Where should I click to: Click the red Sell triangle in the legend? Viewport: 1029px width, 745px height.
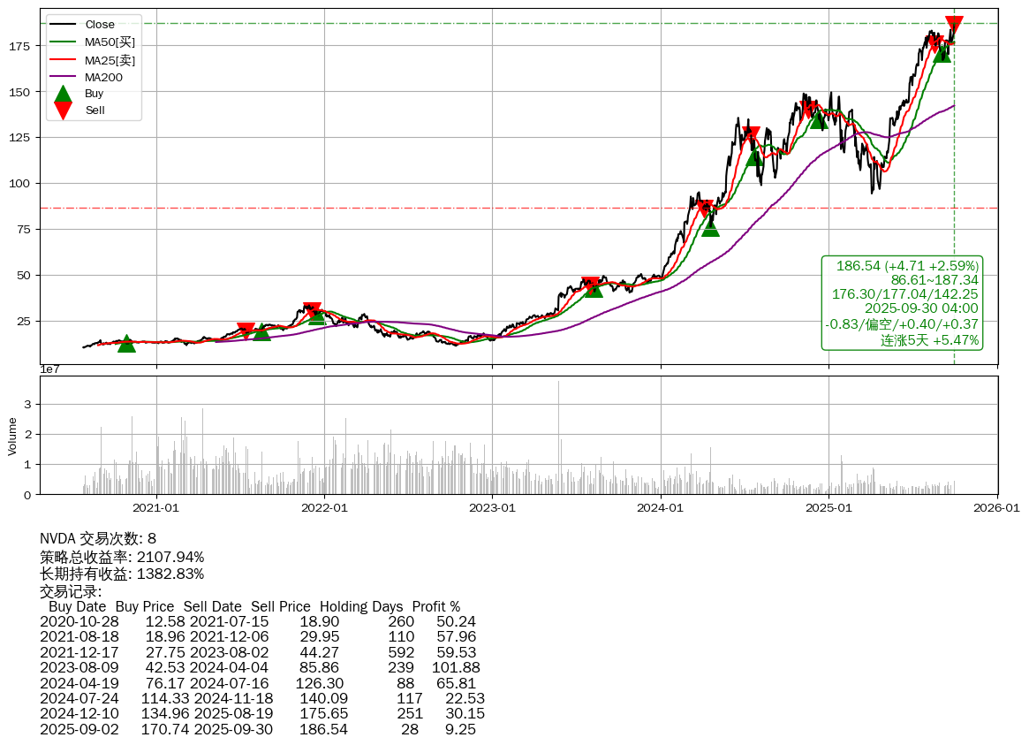63,110
